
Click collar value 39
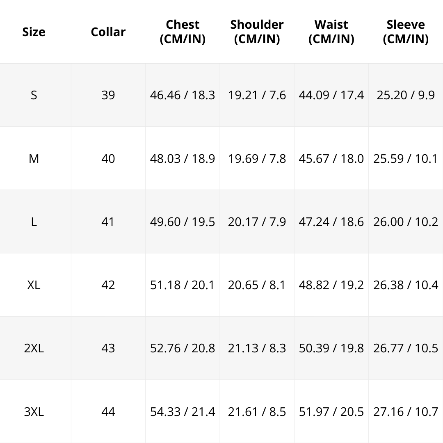pos(108,95)
